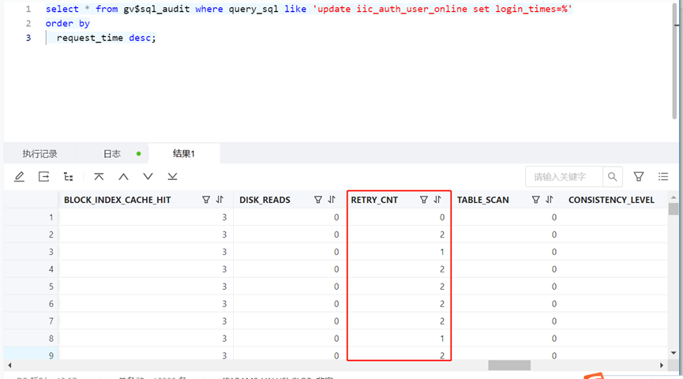Select row number 5 in results
Viewport: 683px width, 379px height.
click(31, 286)
